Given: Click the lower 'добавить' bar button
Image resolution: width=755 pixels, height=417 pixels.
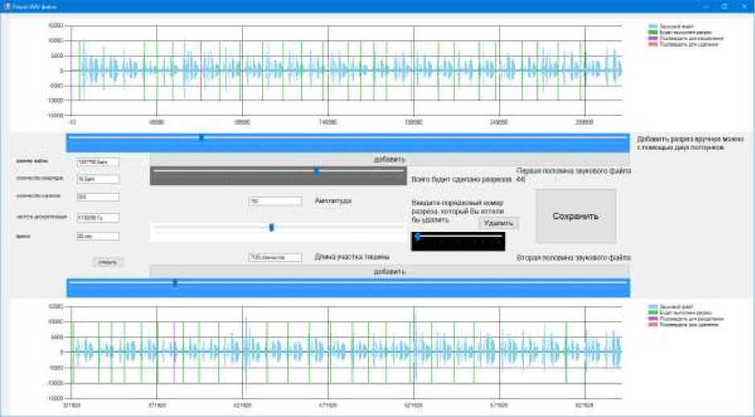Looking at the screenshot, I should 390,271.
